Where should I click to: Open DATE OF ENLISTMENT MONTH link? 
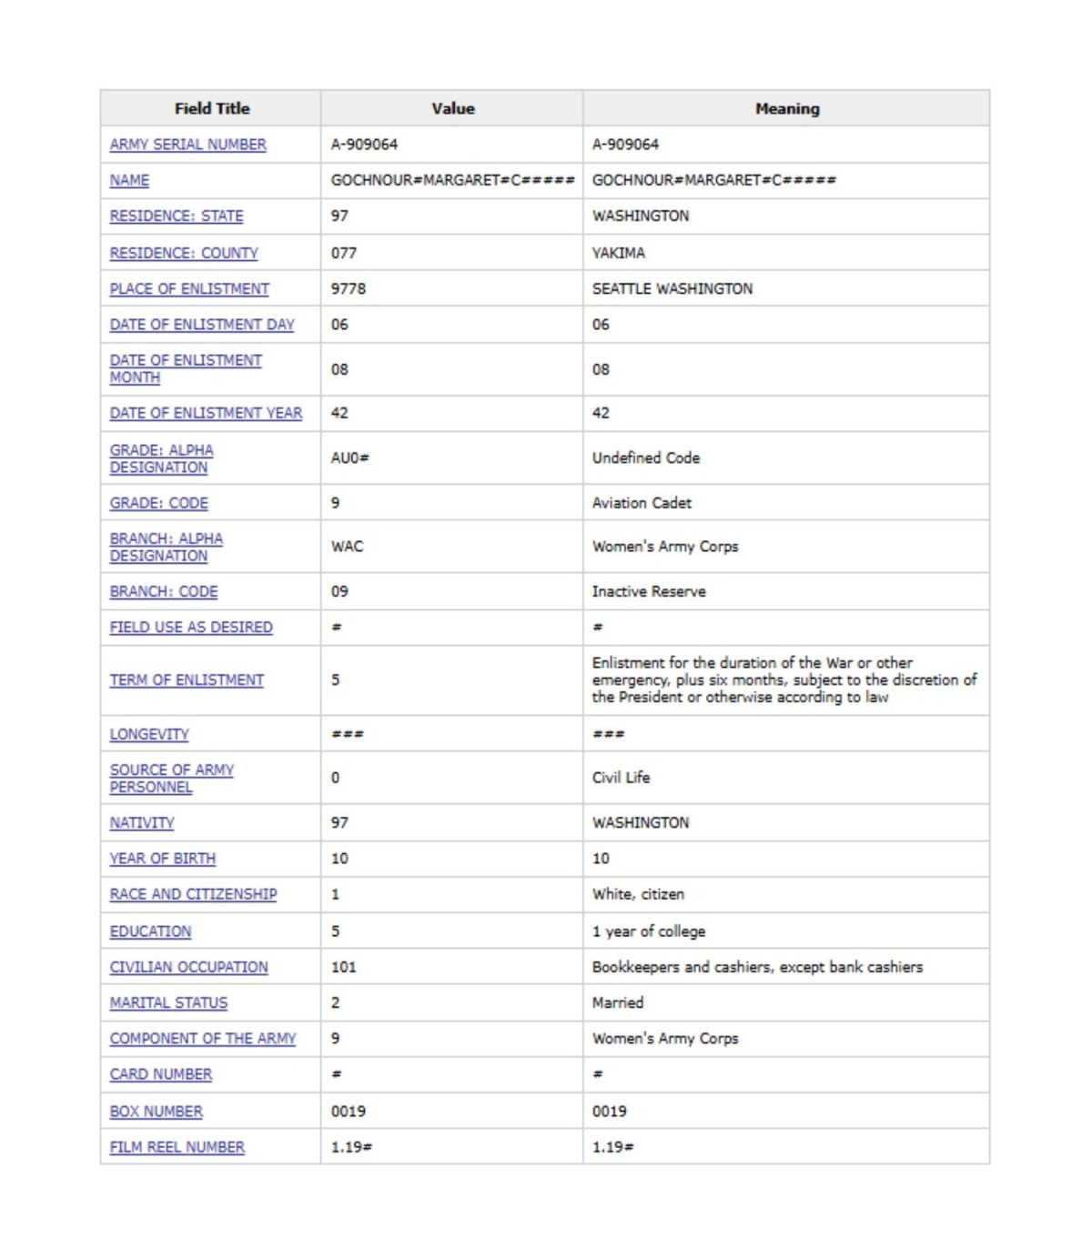(186, 368)
